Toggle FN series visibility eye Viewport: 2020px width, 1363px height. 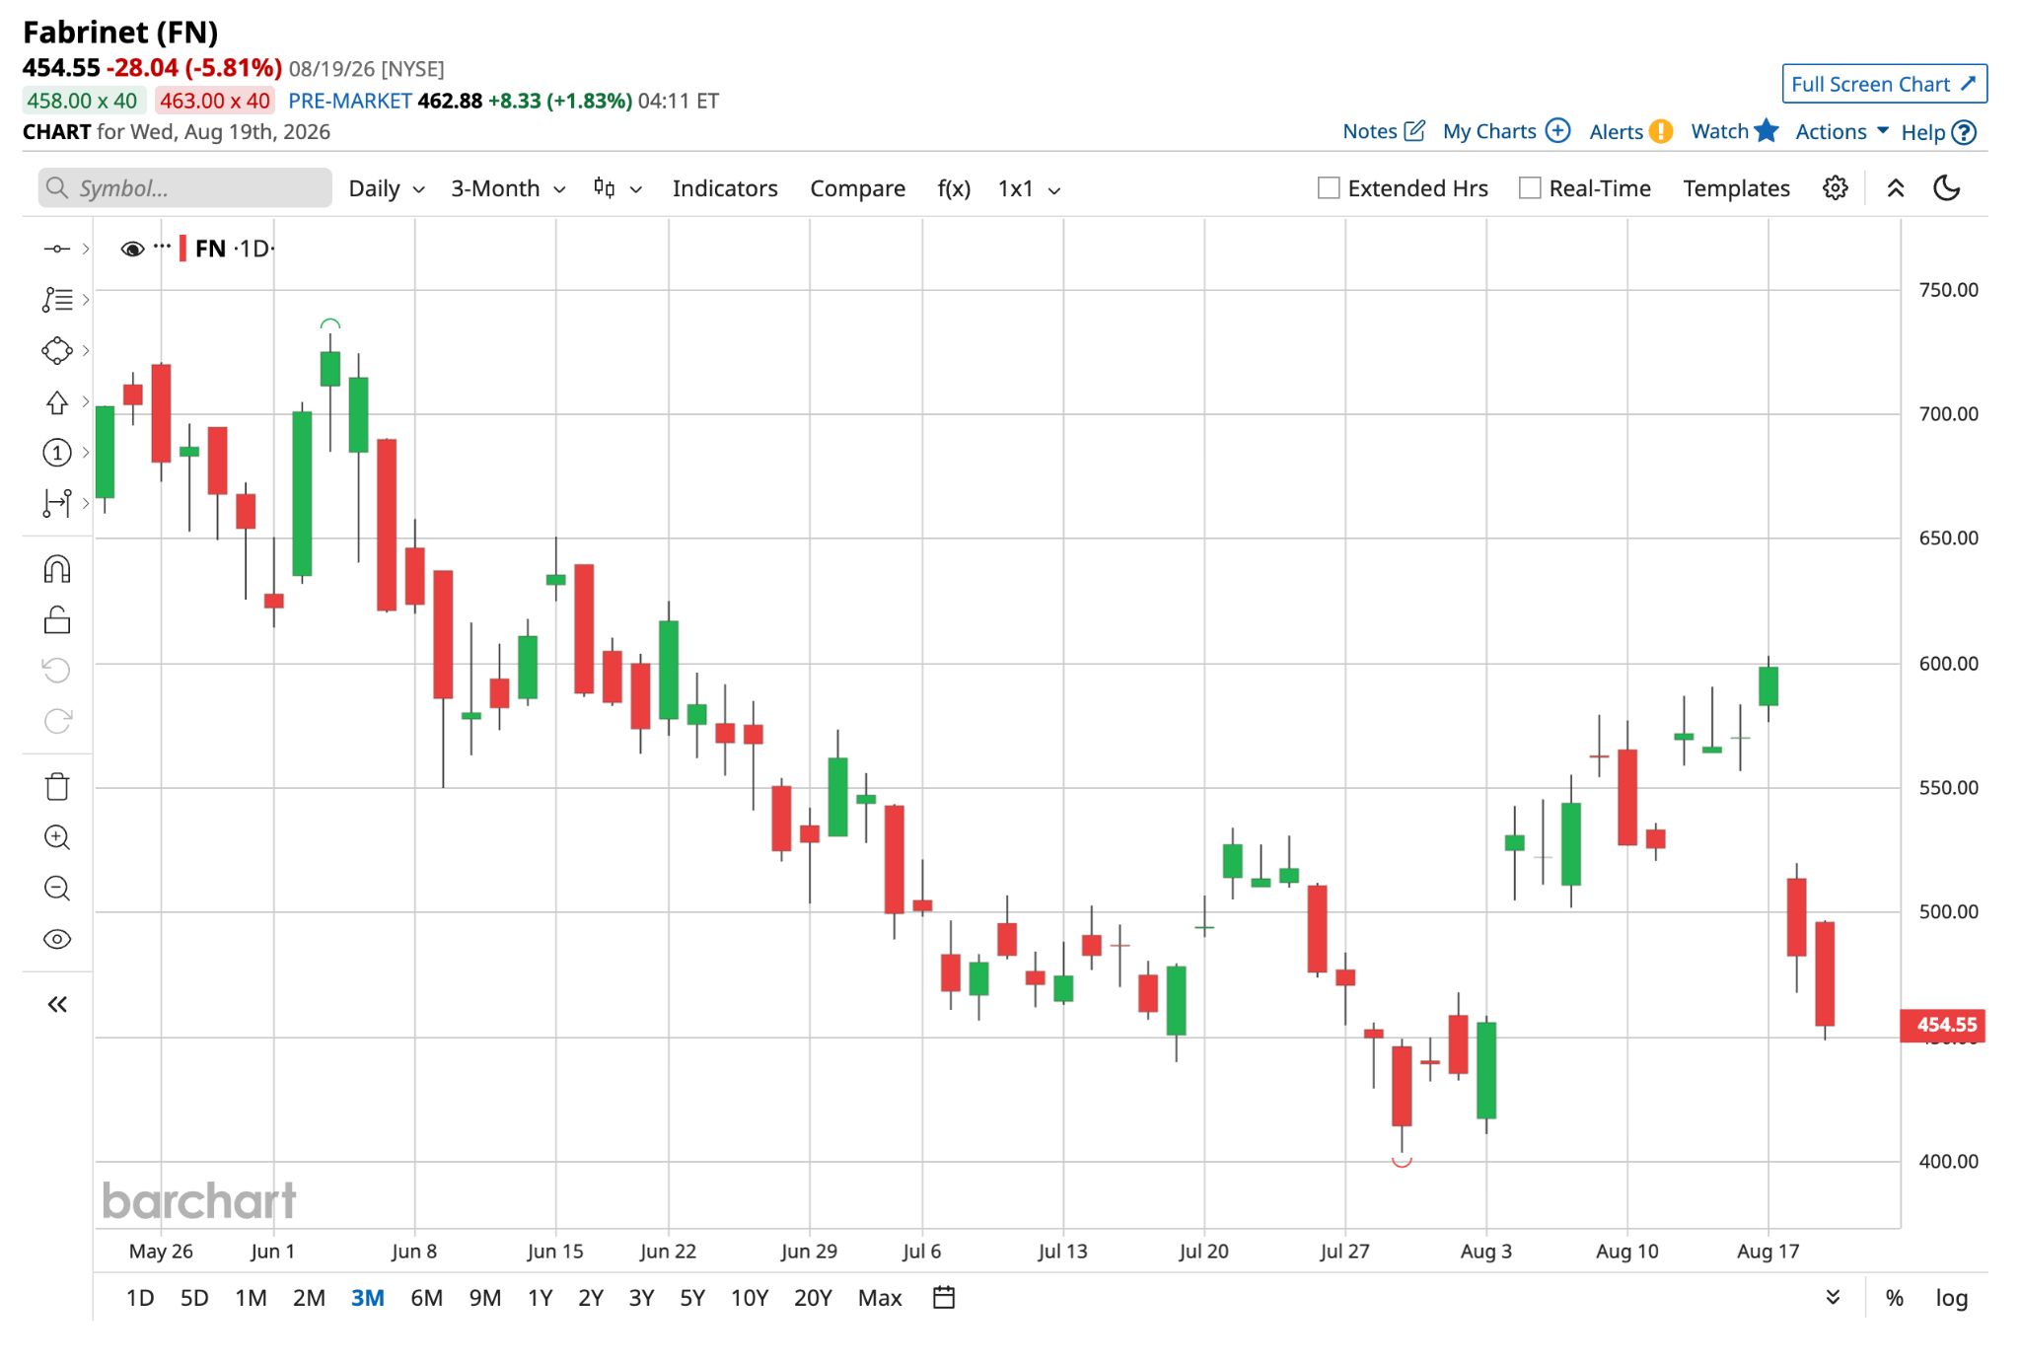tap(132, 249)
